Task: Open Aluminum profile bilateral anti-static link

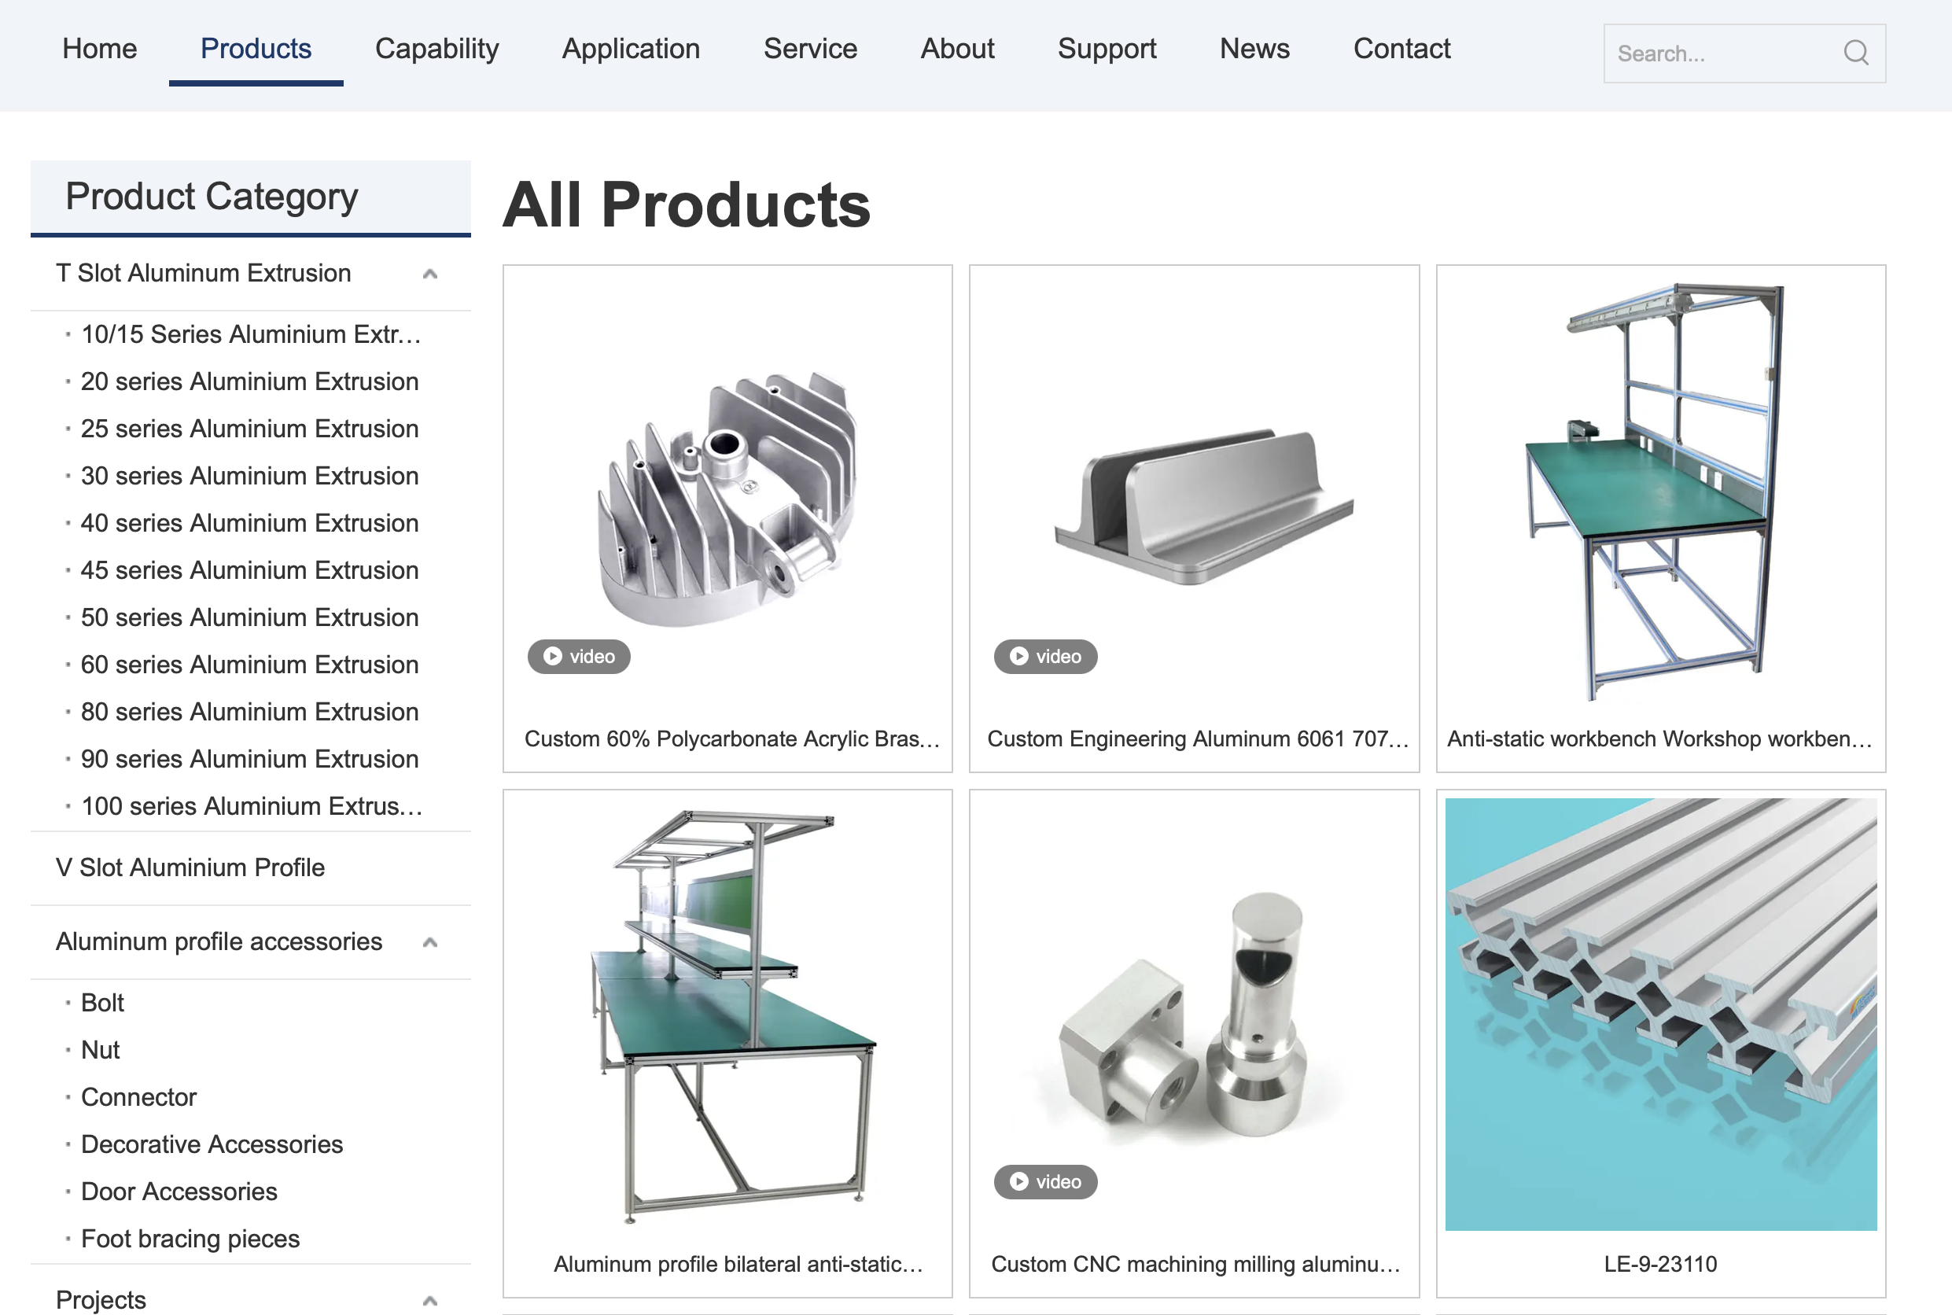Action: (x=737, y=1264)
